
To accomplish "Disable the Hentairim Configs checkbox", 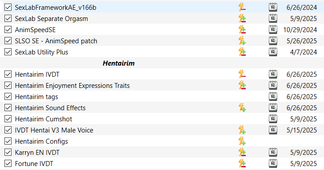I will point(8,141).
